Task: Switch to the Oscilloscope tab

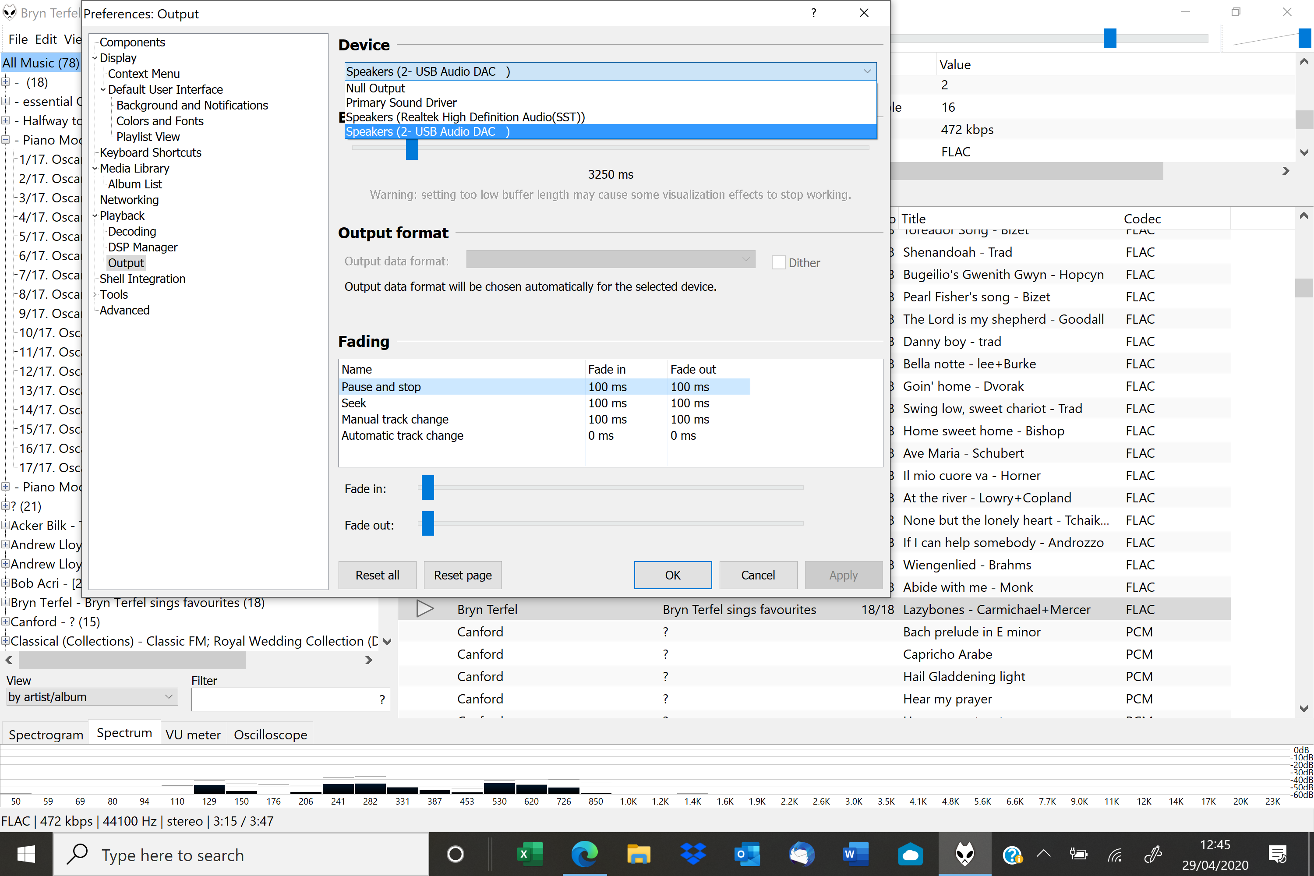Action: tap(270, 734)
